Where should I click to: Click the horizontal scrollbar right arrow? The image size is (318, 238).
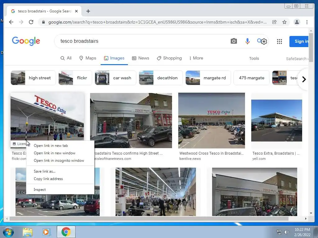point(306,218)
